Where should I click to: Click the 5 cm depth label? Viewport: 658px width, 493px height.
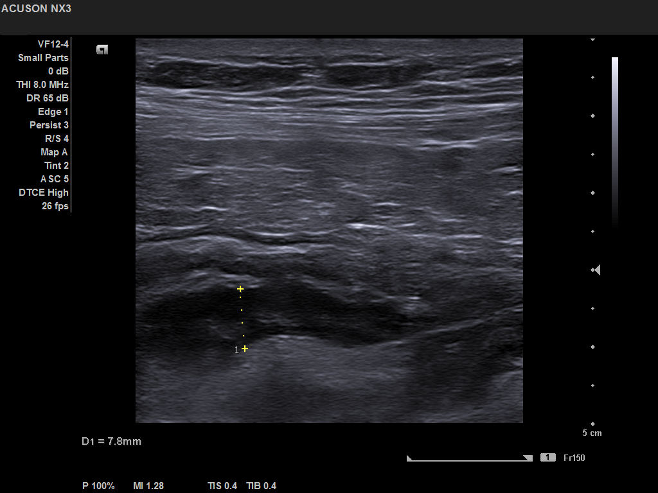click(592, 433)
